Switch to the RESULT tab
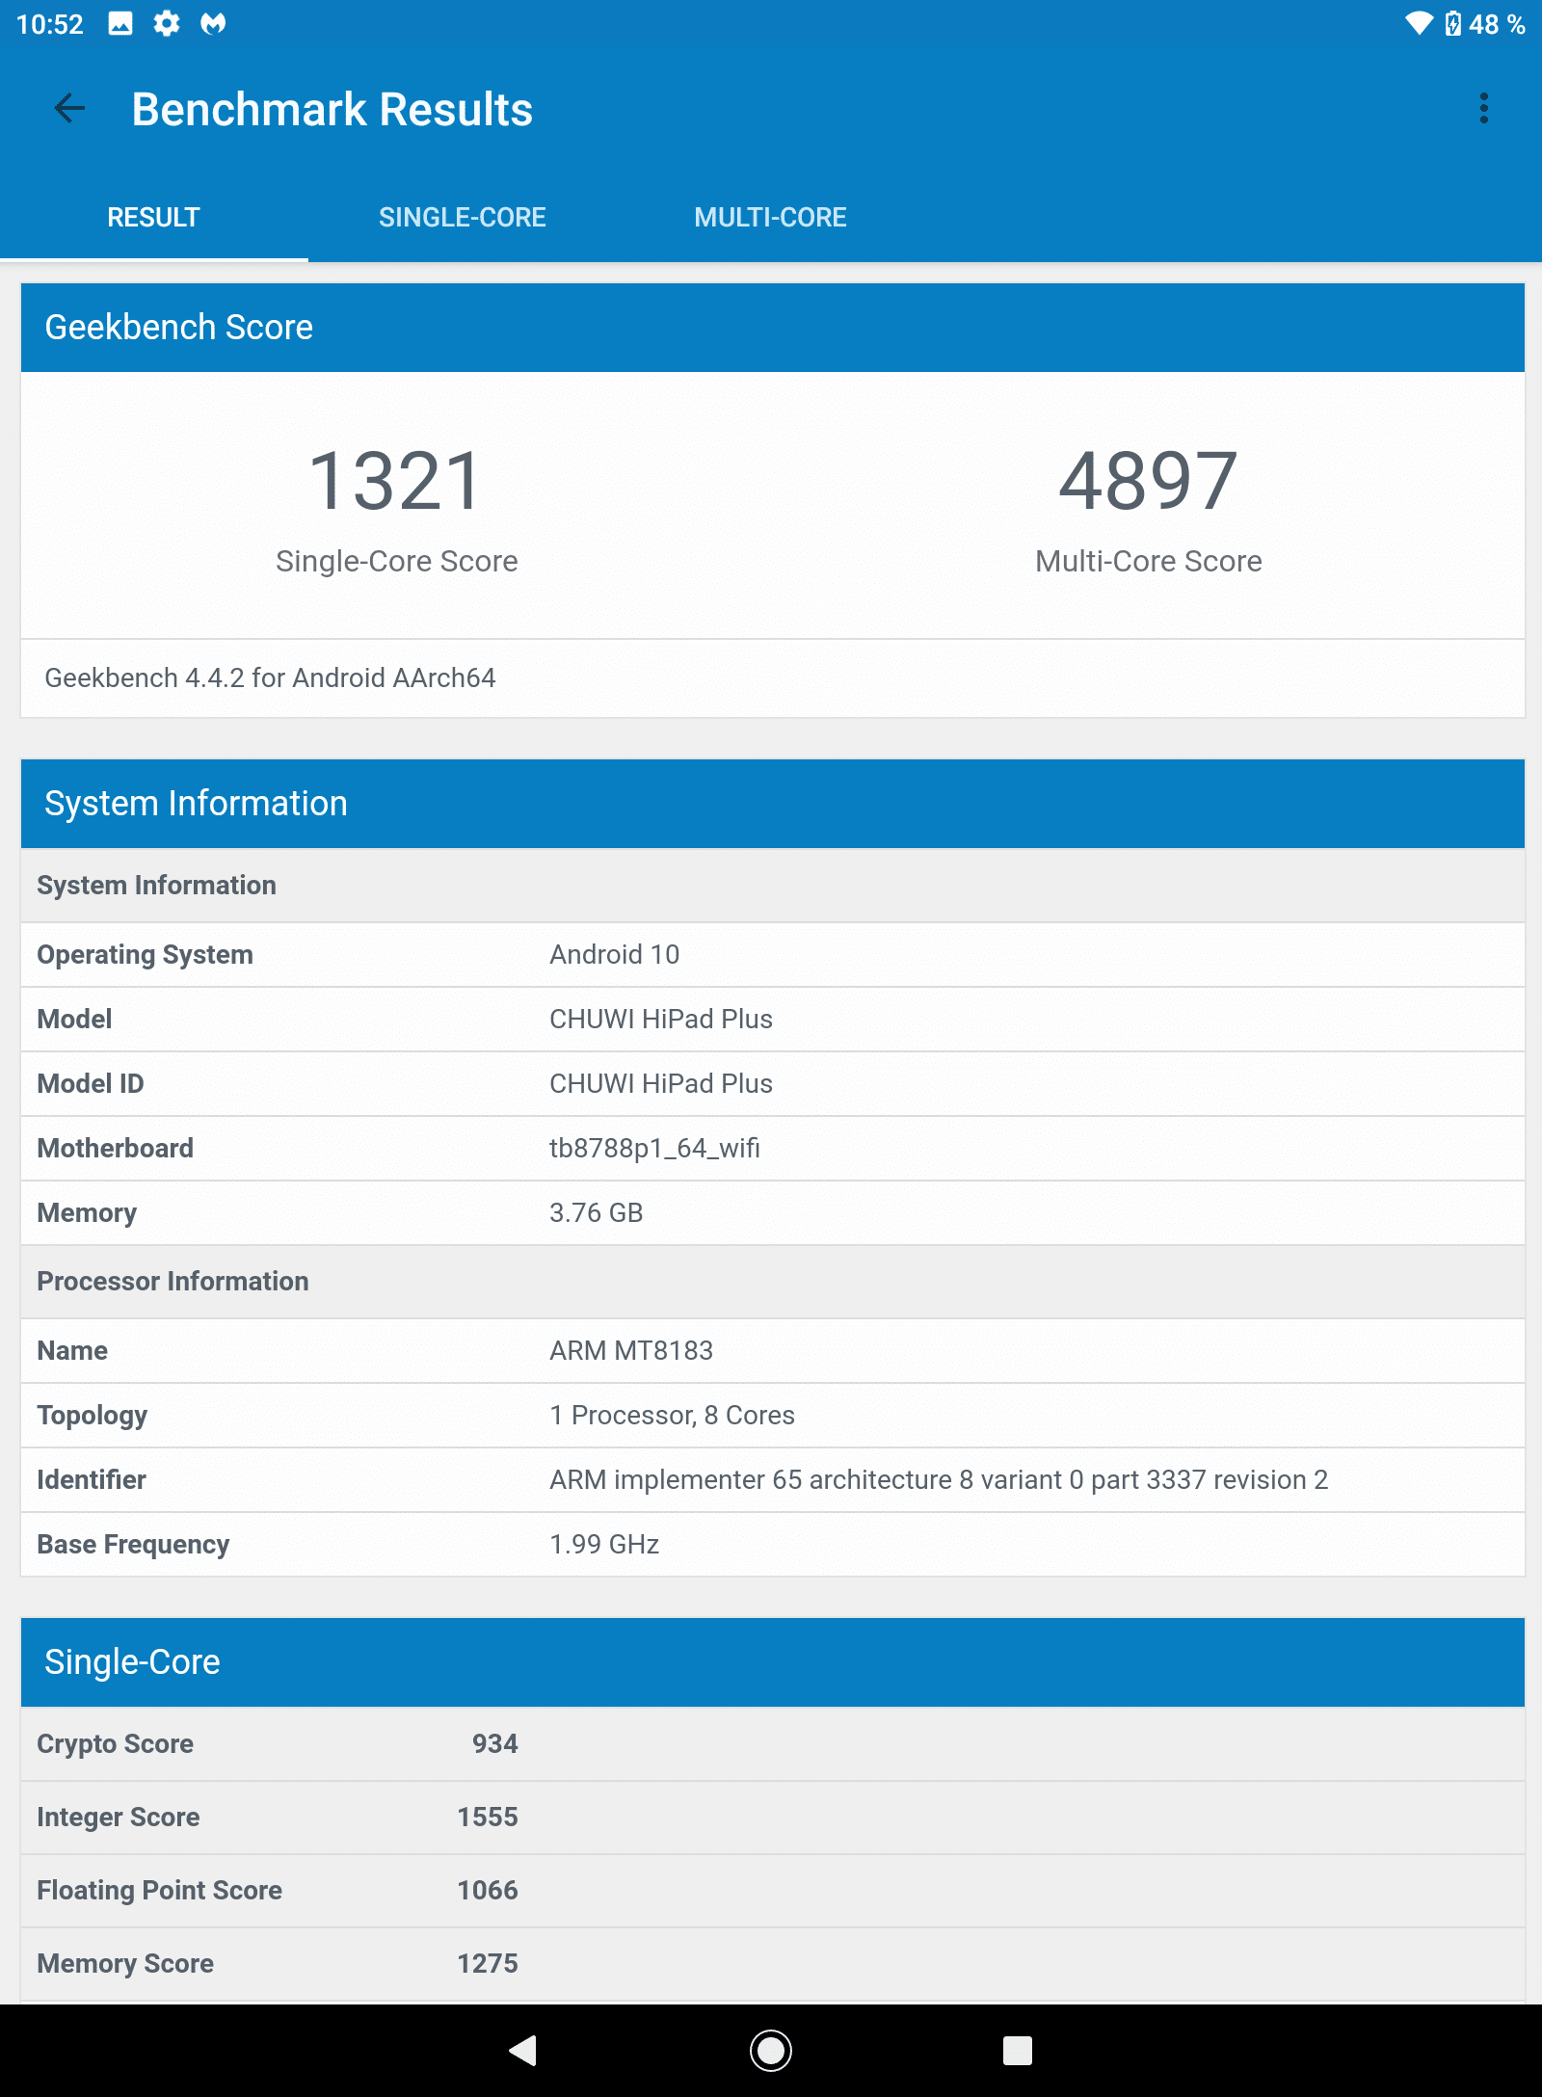1542x2097 pixels. [154, 218]
